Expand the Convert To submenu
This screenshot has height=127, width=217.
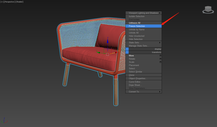[144, 91]
